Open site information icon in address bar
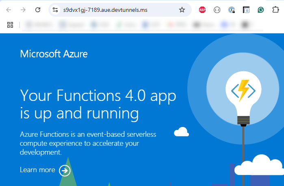The image size is (284, 186). [56, 10]
